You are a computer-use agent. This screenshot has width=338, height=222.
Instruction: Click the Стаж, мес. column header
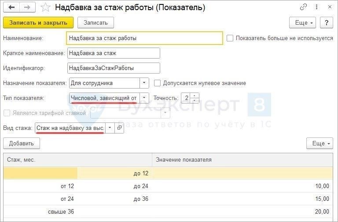click(77, 160)
